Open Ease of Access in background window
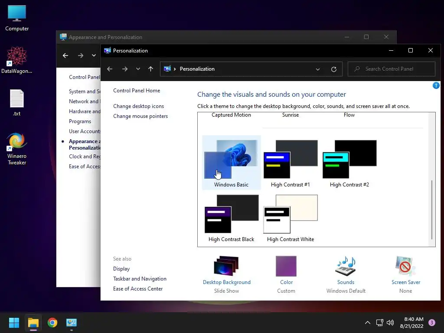Screen dimensions: 444x333 click(x=85, y=166)
